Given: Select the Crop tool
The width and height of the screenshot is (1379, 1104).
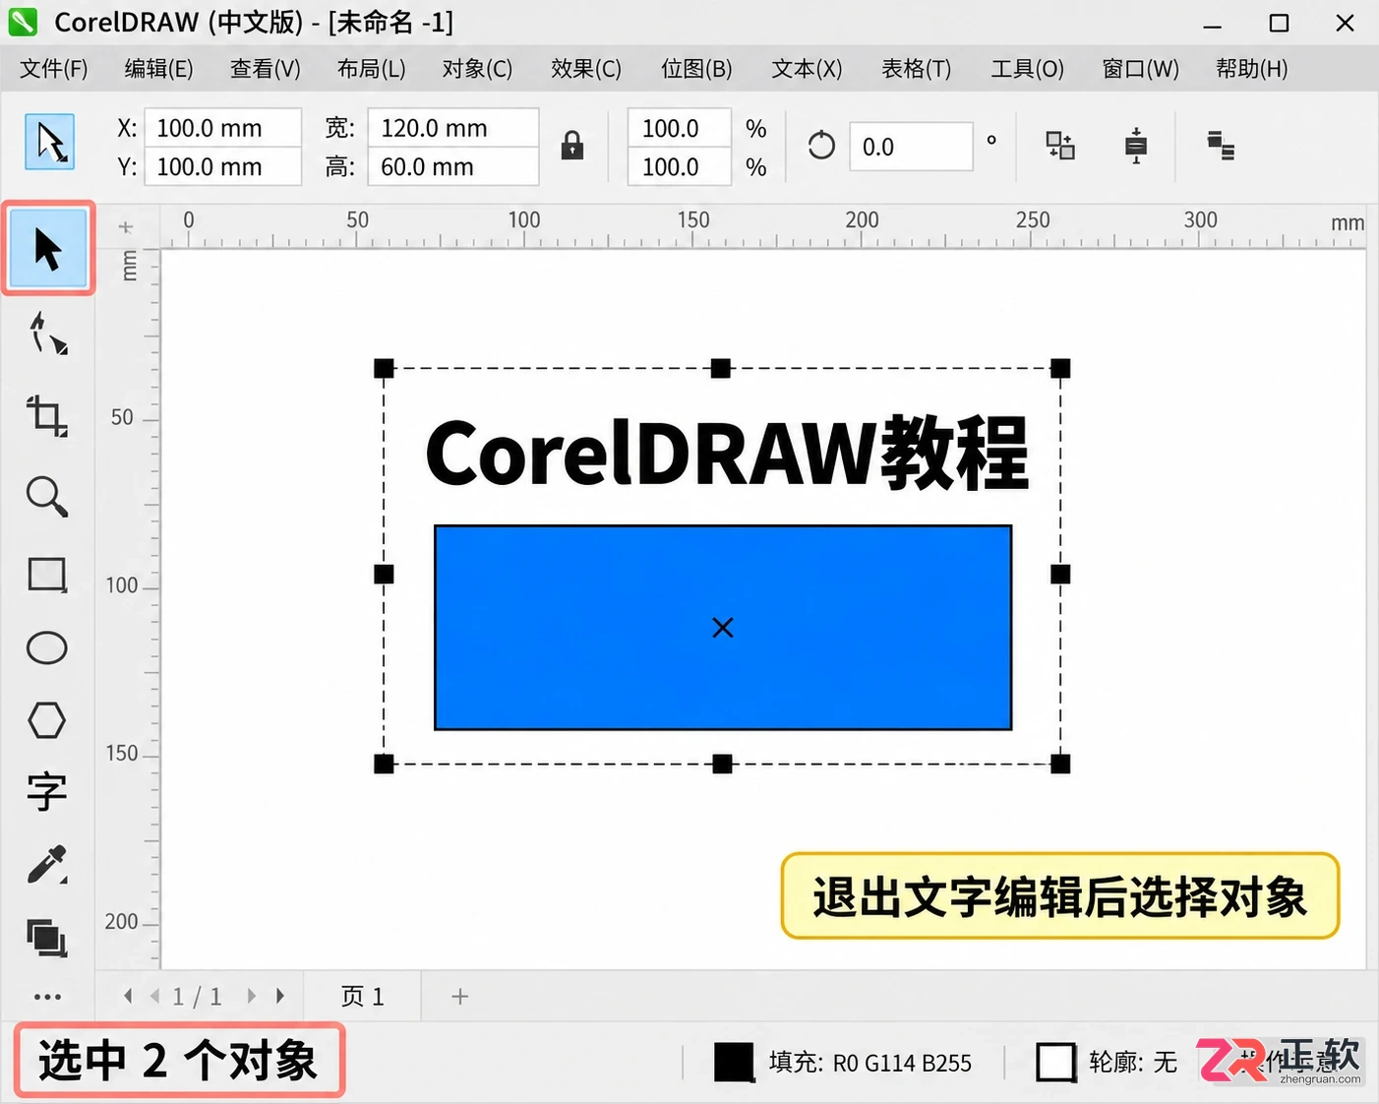Looking at the screenshot, I should tap(47, 415).
